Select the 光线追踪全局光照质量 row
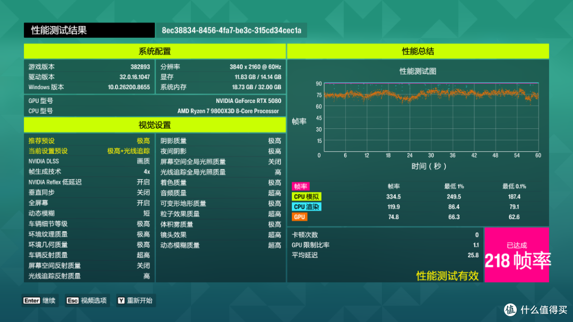The height and width of the screenshot is (322, 573). tap(221, 172)
